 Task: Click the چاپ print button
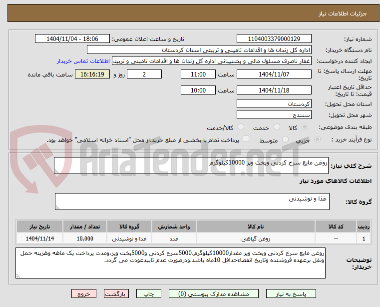[149, 293]
